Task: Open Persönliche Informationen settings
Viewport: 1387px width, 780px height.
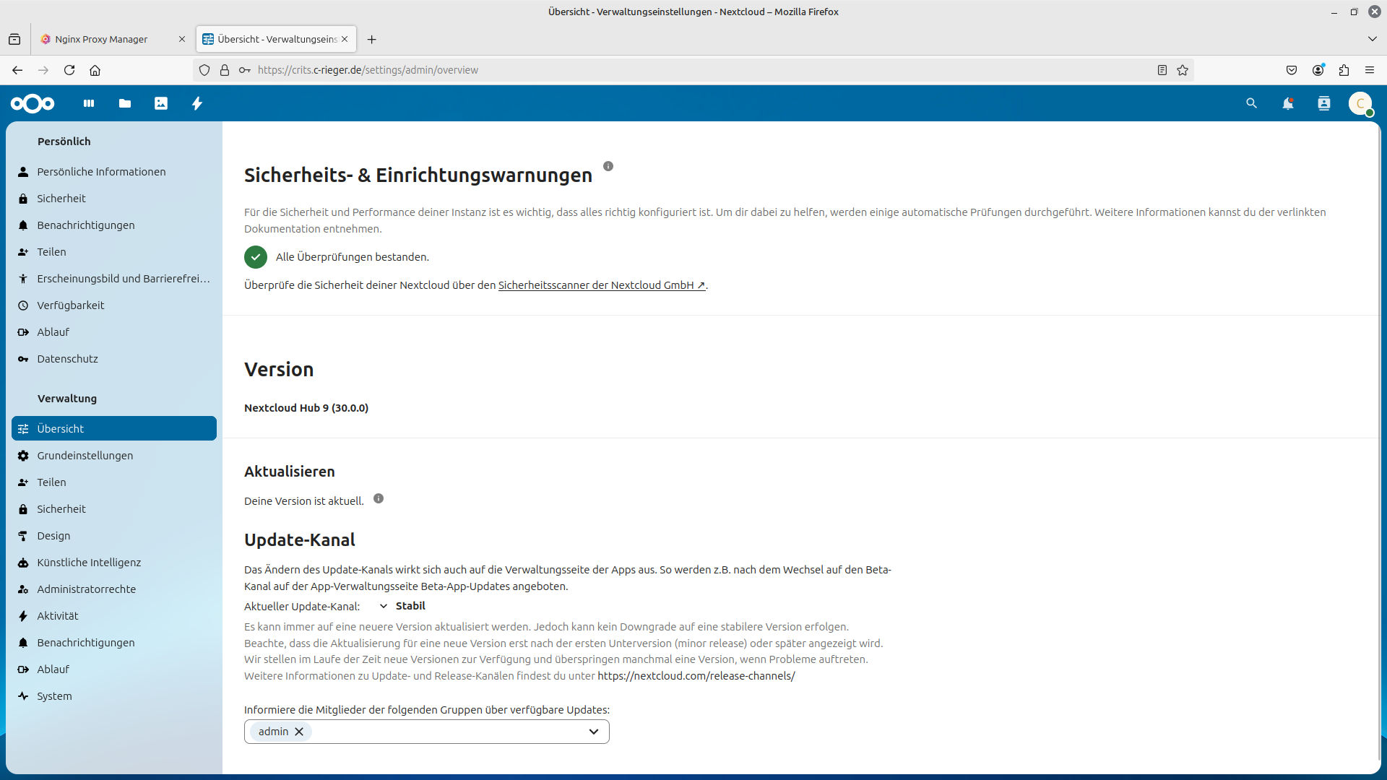Action: [114, 172]
